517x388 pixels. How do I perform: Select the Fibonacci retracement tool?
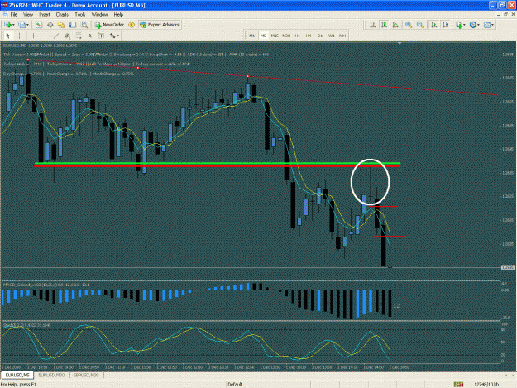pos(79,36)
